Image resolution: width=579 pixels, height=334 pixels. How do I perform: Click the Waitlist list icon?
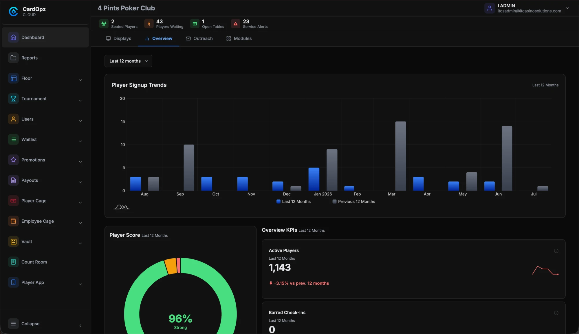click(13, 139)
